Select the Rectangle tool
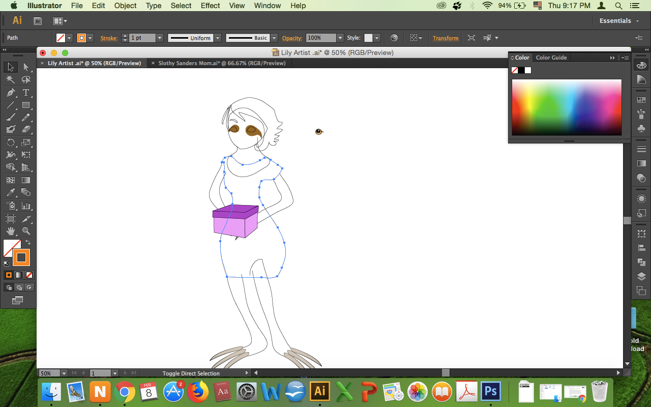Screen dimensions: 651x407 (26, 105)
